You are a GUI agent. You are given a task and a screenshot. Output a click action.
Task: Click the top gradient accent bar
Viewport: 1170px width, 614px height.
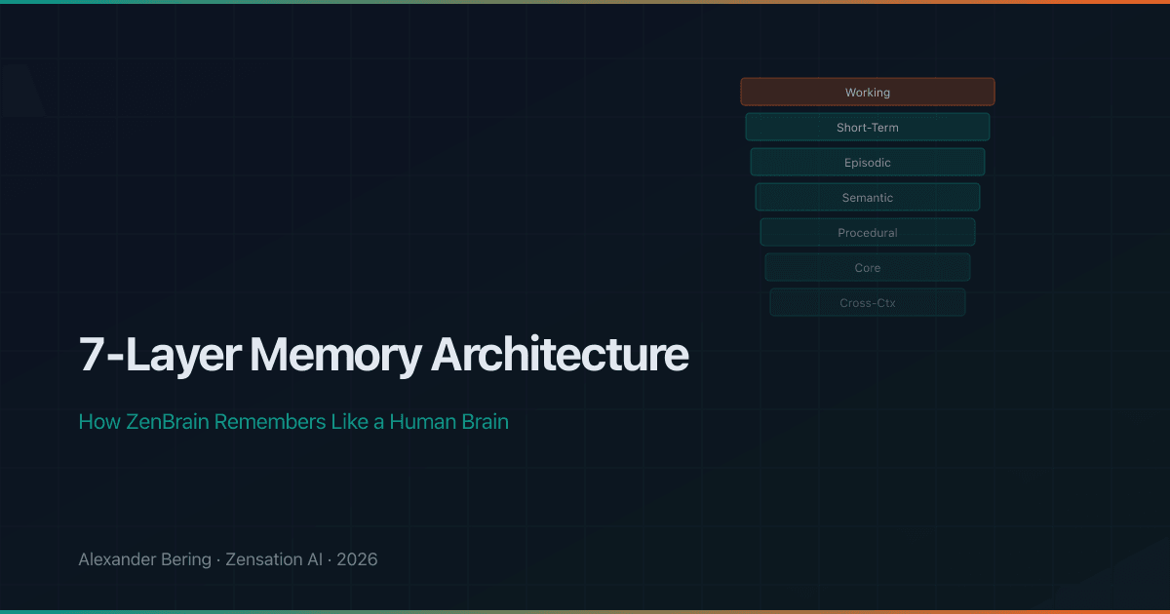coord(585,4)
